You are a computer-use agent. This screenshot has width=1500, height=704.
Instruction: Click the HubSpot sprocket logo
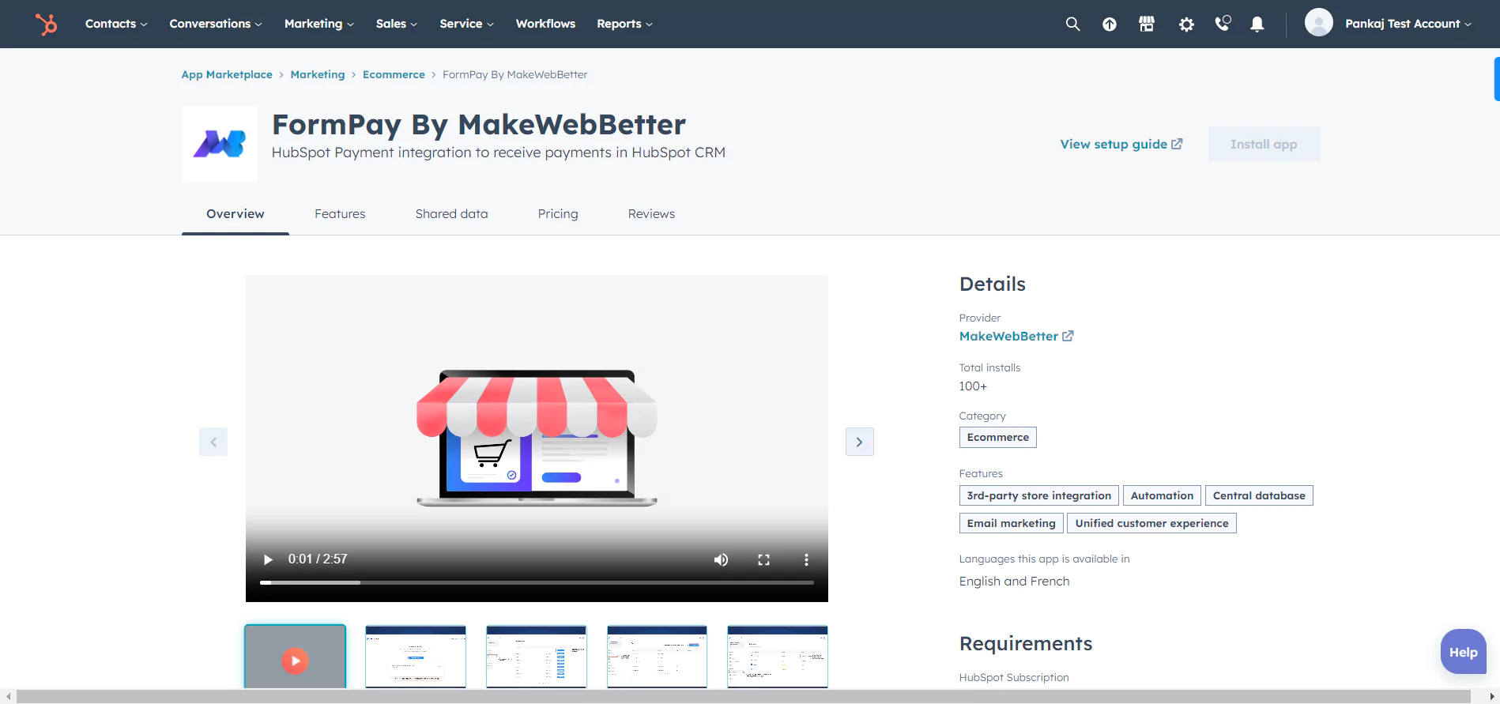[47, 24]
